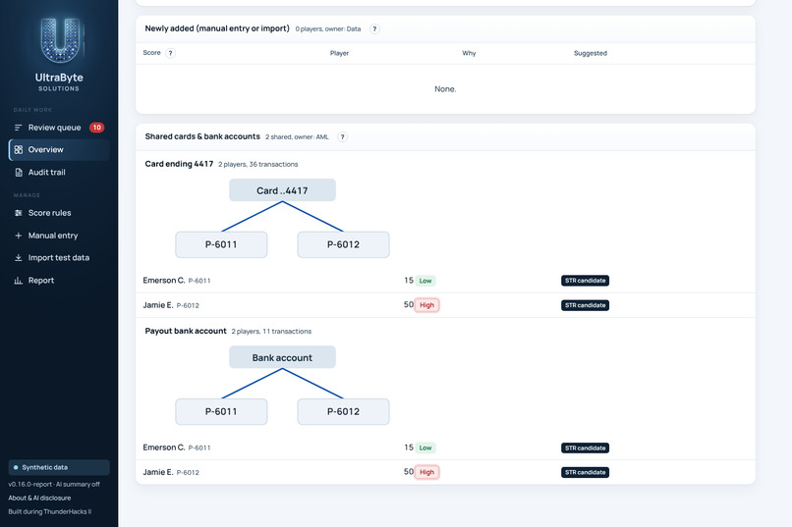Open Import test data
The width and height of the screenshot is (792, 527).
coord(59,258)
